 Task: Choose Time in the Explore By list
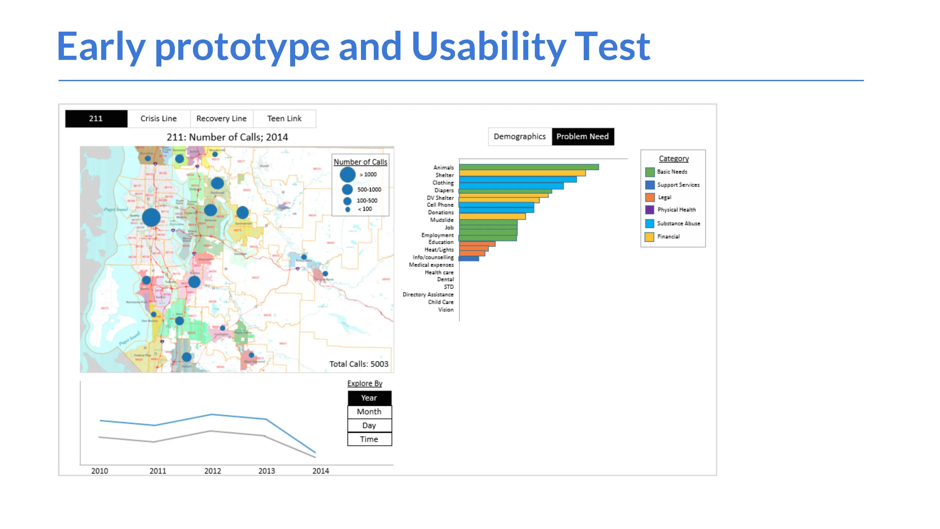click(369, 439)
